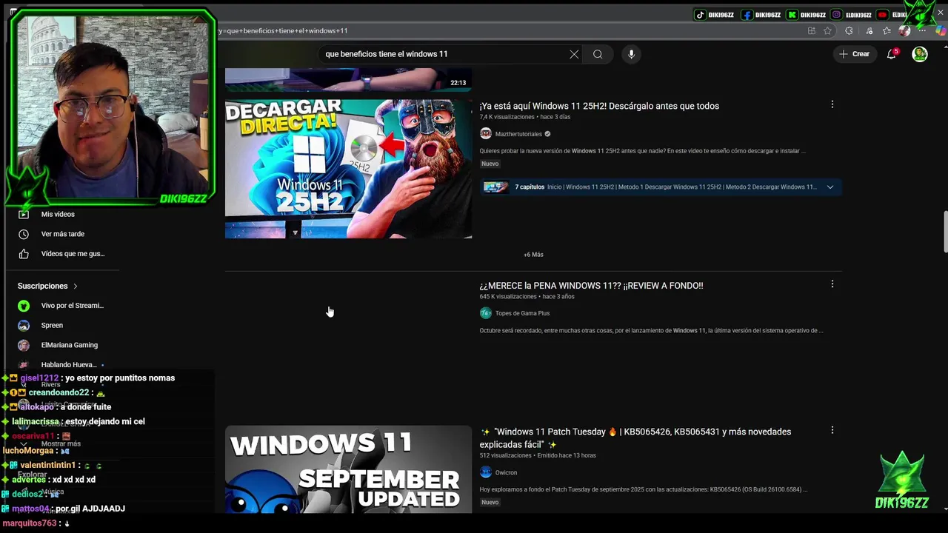
Task: Open the browser app-install icon in address bar
Action: pyautogui.click(x=812, y=31)
